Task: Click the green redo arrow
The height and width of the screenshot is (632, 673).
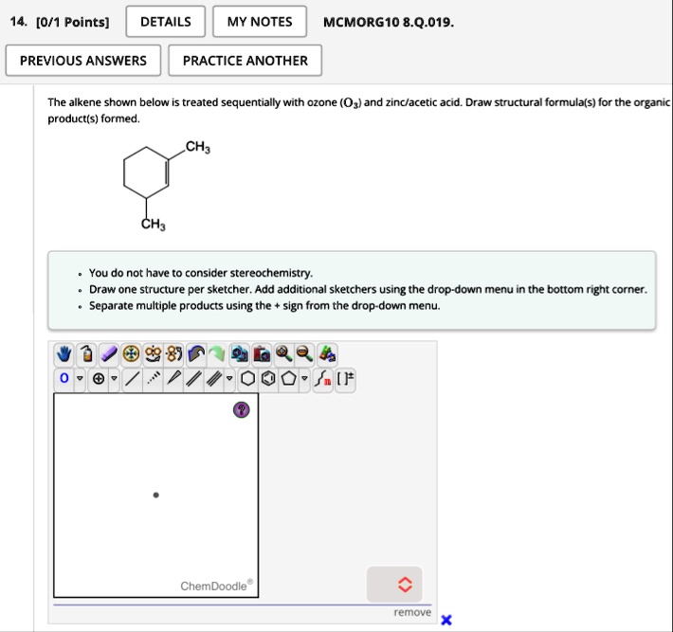Action: 217,354
